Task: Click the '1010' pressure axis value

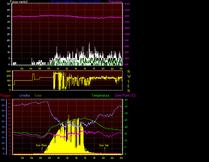Action: [x=127, y=22]
